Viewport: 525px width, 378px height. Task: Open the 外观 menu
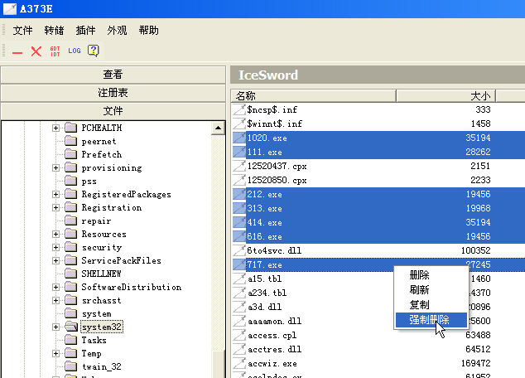point(117,31)
